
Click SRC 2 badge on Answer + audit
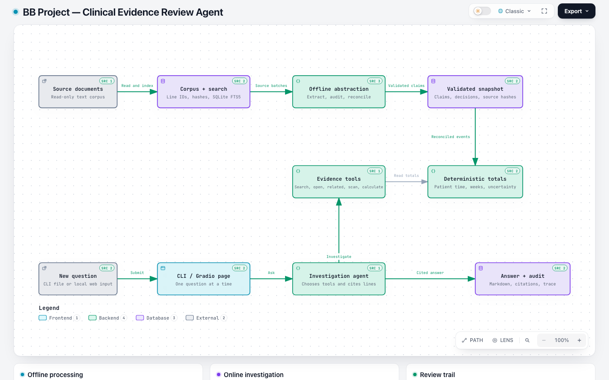(560, 268)
